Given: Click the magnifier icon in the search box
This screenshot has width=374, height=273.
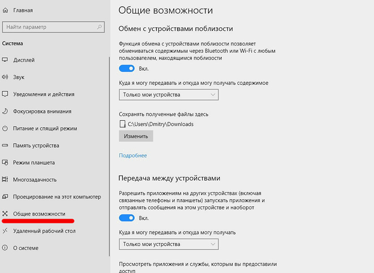Looking at the screenshot, I should point(99,27).
